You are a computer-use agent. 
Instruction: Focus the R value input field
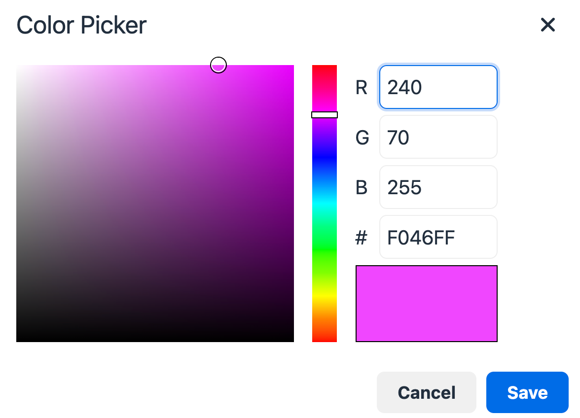pyautogui.click(x=438, y=87)
